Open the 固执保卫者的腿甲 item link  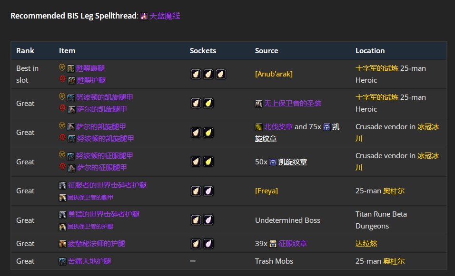pos(90,198)
